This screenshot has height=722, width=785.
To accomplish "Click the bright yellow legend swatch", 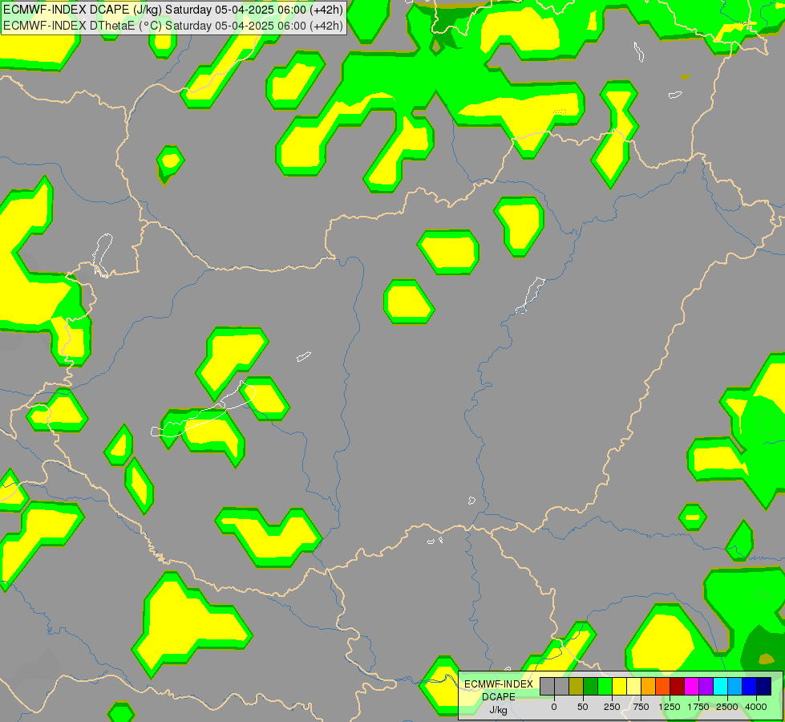I will pyautogui.click(x=620, y=687).
